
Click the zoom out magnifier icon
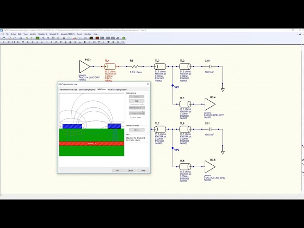(x=48, y=38)
